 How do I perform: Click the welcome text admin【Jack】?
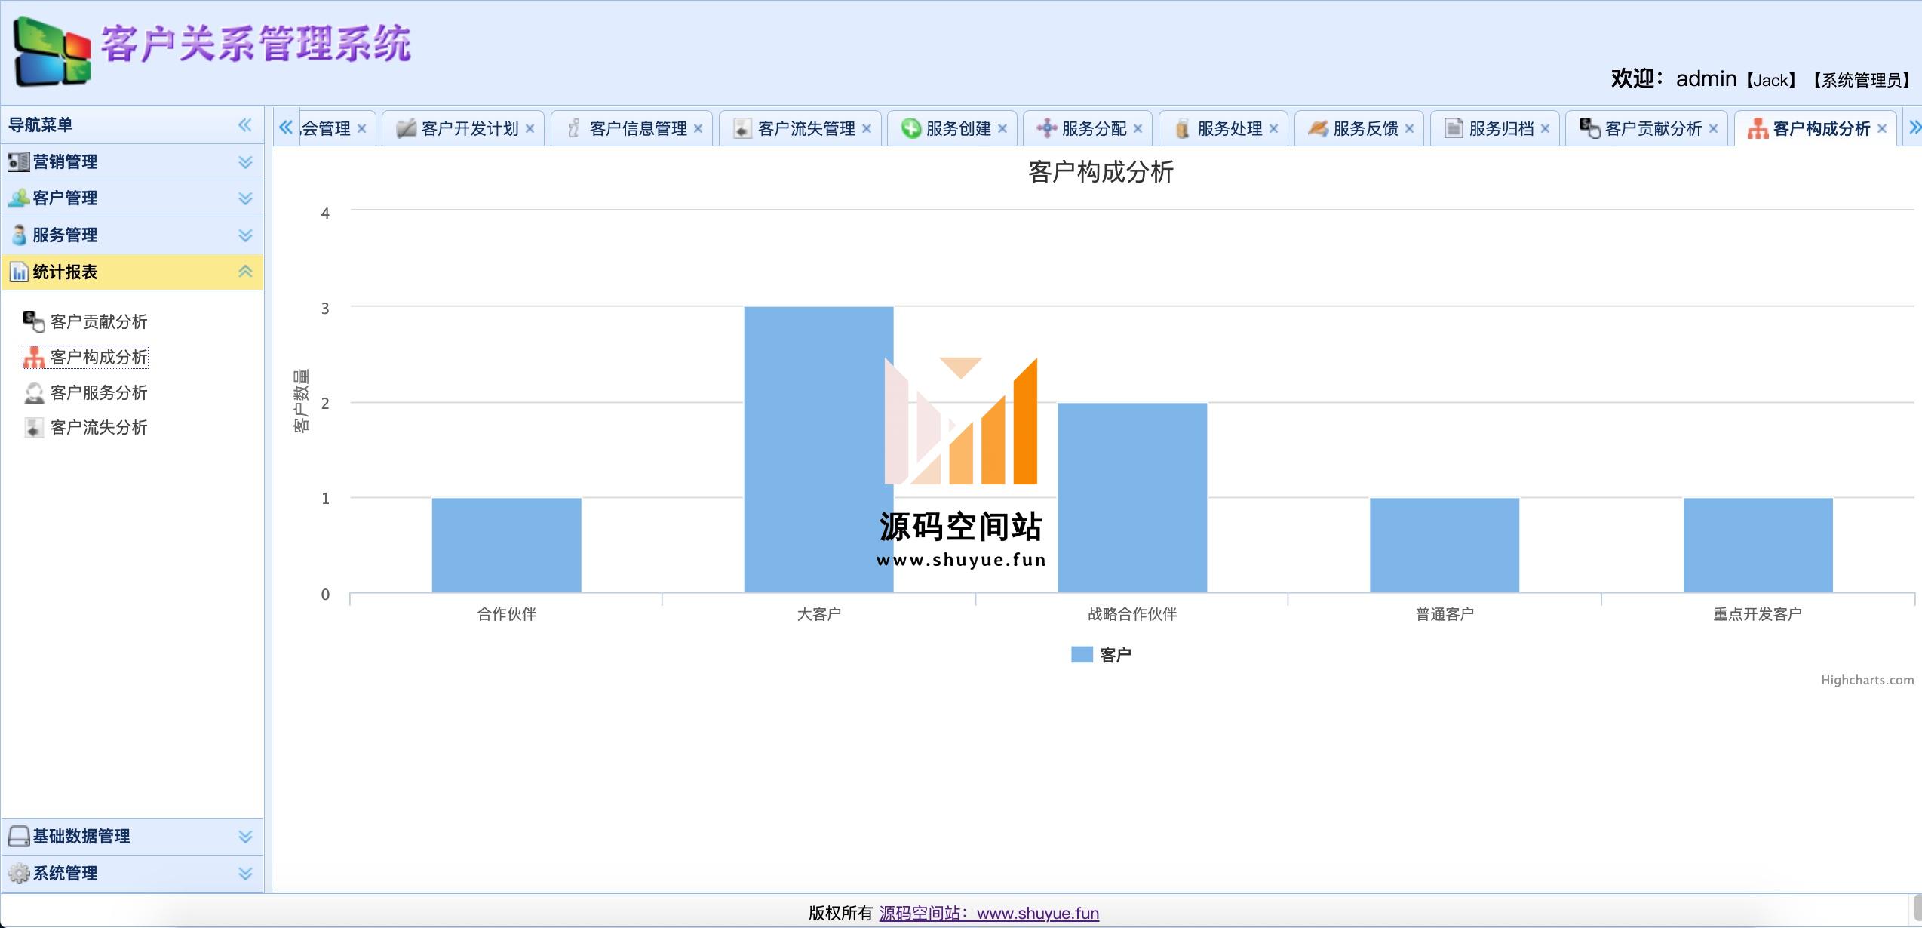click(x=1738, y=79)
